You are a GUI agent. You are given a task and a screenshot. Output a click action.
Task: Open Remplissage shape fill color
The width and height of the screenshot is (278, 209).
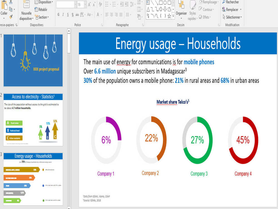coord(209,2)
